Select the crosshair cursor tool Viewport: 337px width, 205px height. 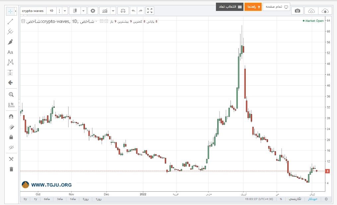pyautogui.click(x=10, y=11)
